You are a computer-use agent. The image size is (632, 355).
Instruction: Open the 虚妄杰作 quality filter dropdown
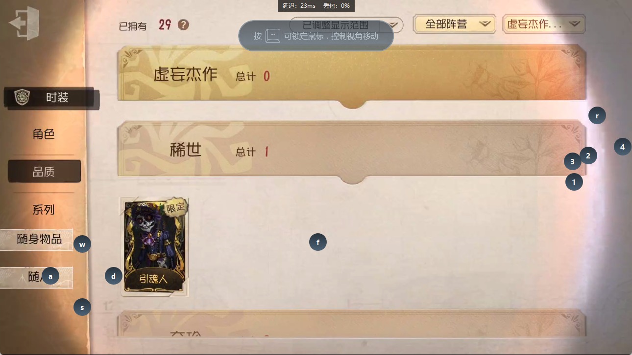(x=544, y=24)
